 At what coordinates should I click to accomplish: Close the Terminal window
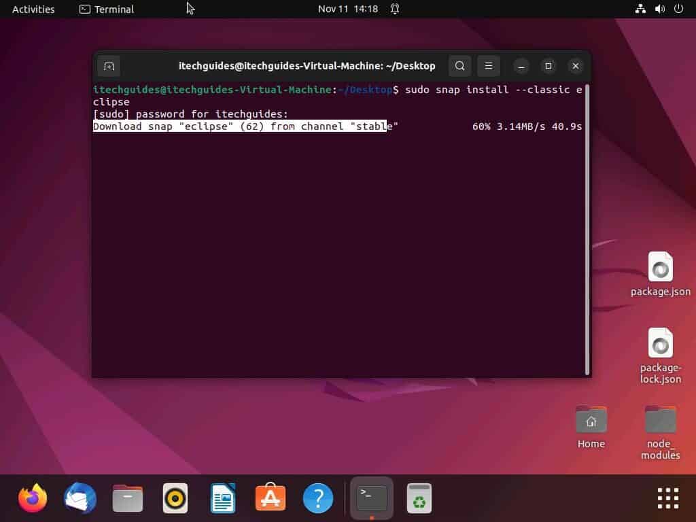click(x=576, y=66)
